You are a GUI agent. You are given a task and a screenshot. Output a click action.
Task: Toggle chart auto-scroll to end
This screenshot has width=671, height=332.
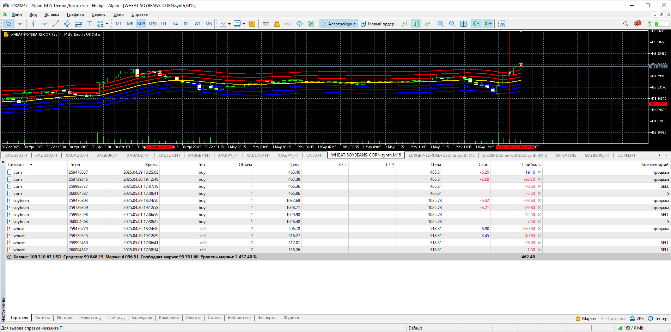[x=477, y=24]
